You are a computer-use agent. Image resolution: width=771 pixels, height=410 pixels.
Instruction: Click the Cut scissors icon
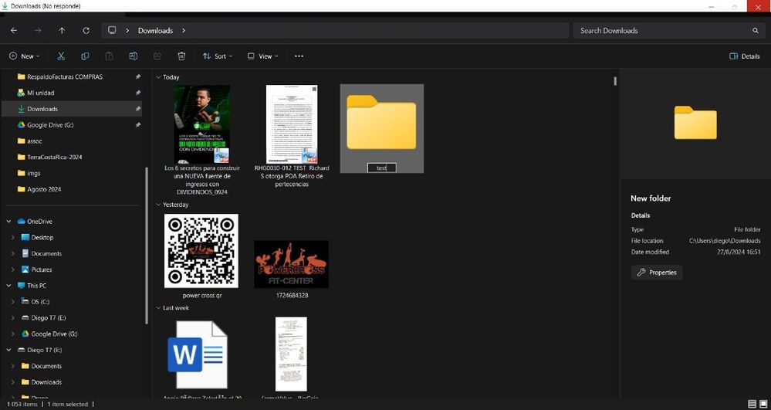click(61, 56)
